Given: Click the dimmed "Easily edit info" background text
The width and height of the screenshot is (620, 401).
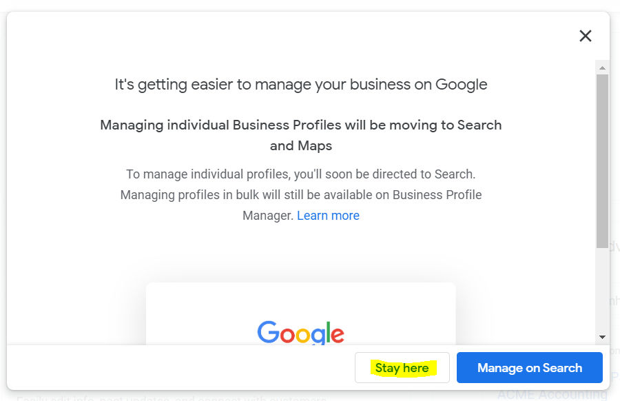Looking at the screenshot, I should [172, 398].
